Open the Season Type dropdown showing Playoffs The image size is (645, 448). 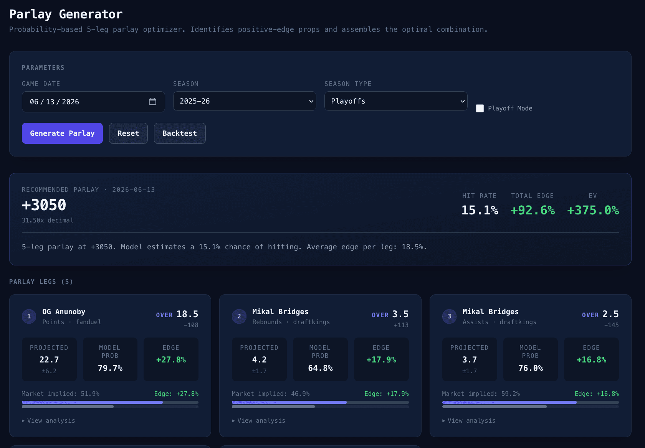(x=396, y=101)
